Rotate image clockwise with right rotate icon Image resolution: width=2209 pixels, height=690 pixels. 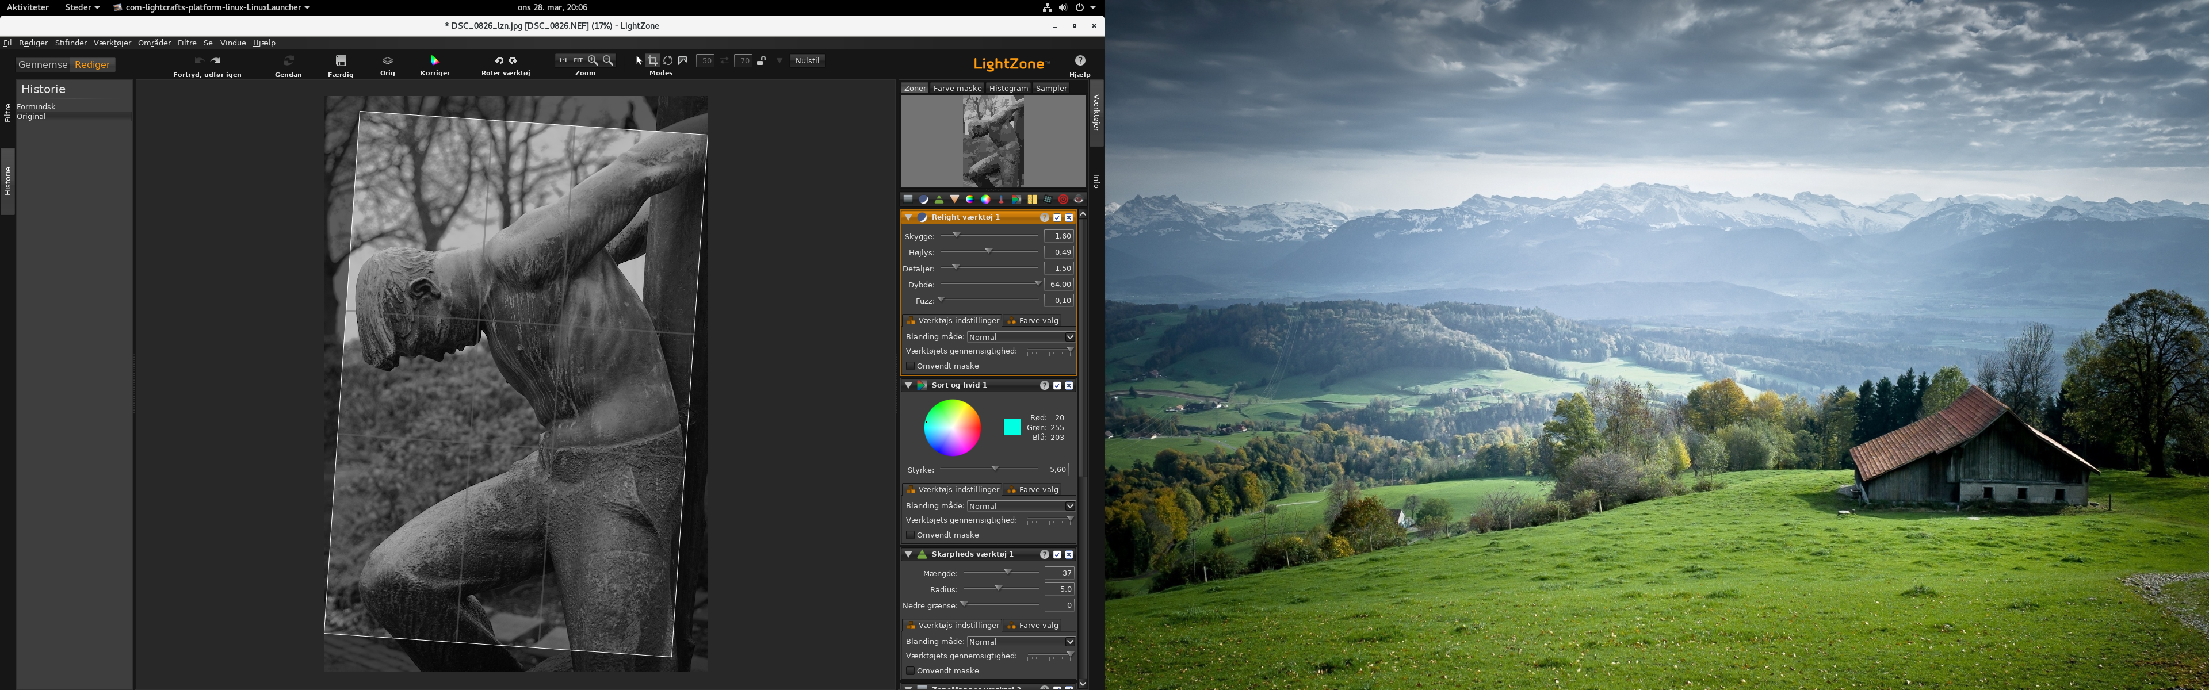(x=513, y=60)
